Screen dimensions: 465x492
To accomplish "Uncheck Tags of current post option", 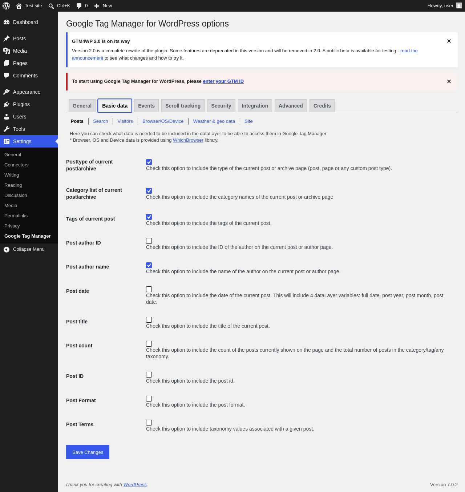I will (x=149, y=217).
